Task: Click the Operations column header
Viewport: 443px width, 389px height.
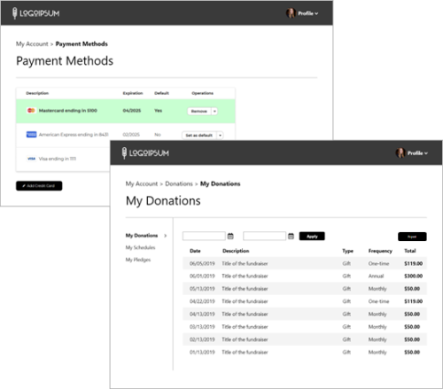Action: click(x=202, y=93)
